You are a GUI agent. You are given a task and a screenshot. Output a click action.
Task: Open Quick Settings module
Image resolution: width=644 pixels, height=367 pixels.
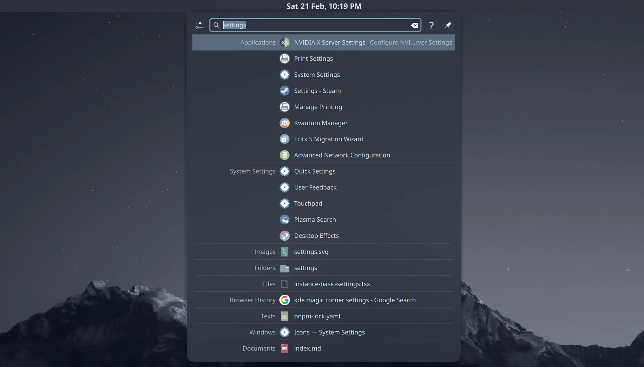[314, 171]
